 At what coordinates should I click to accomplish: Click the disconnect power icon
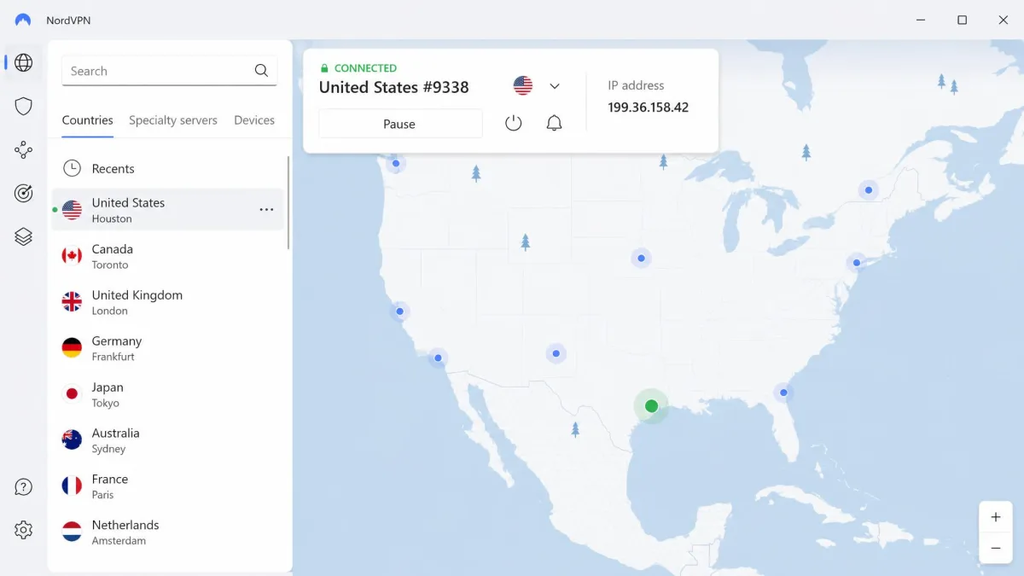[x=513, y=123]
